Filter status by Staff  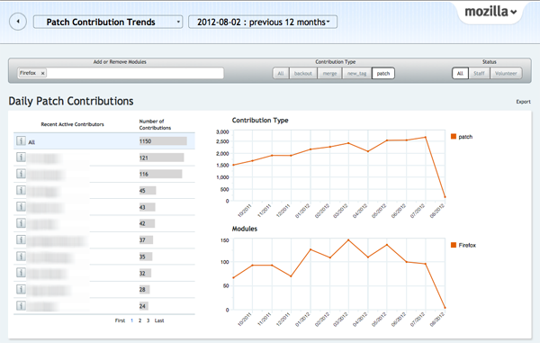click(x=479, y=73)
